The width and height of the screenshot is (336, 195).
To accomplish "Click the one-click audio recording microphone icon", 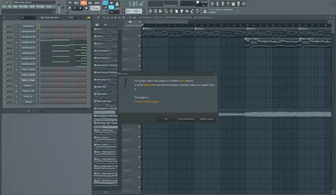I will tap(223, 4).
